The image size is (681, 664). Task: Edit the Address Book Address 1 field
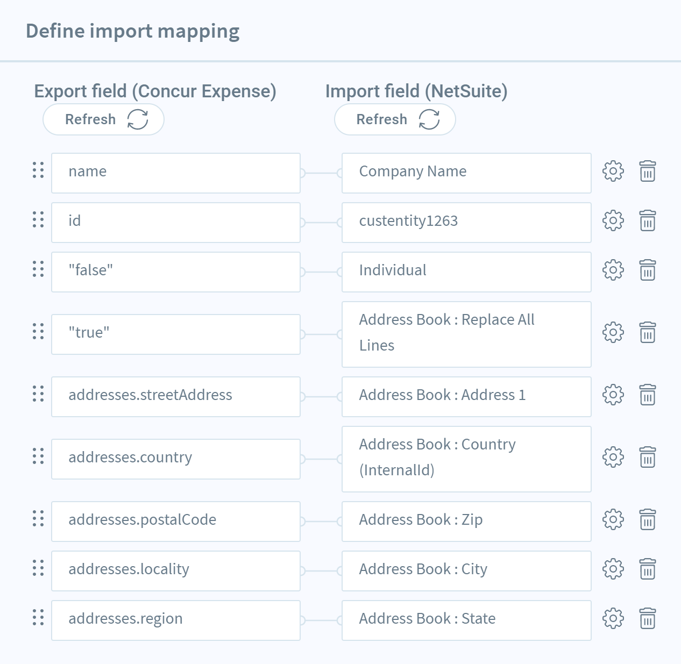(x=466, y=397)
